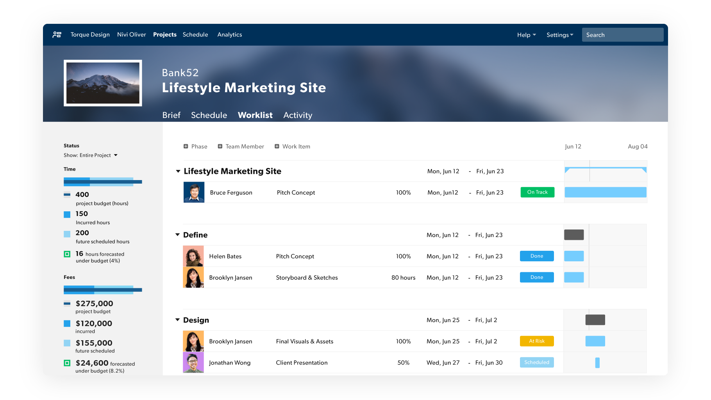Click the On Track status button
Viewport: 711px width, 400px height.
click(x=537, y=192)
